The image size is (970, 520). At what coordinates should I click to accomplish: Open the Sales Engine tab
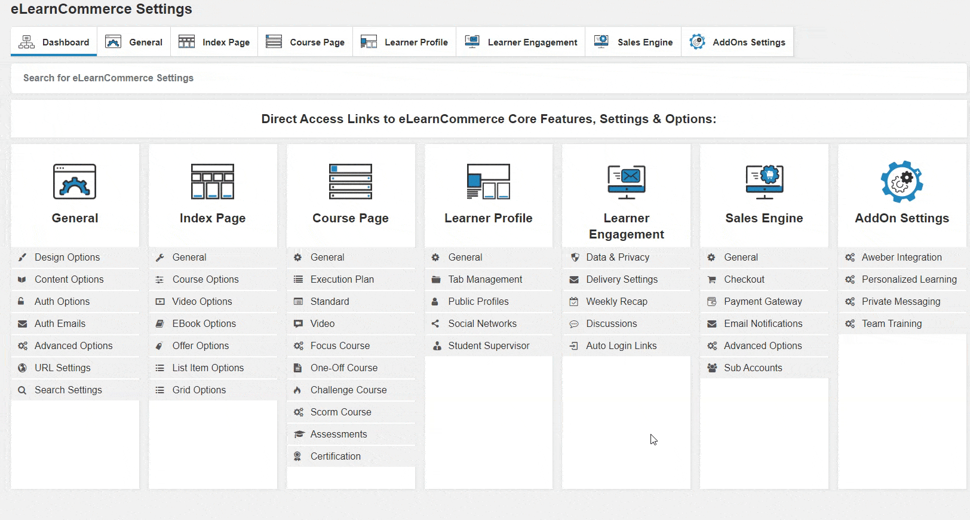coord(633,42)
